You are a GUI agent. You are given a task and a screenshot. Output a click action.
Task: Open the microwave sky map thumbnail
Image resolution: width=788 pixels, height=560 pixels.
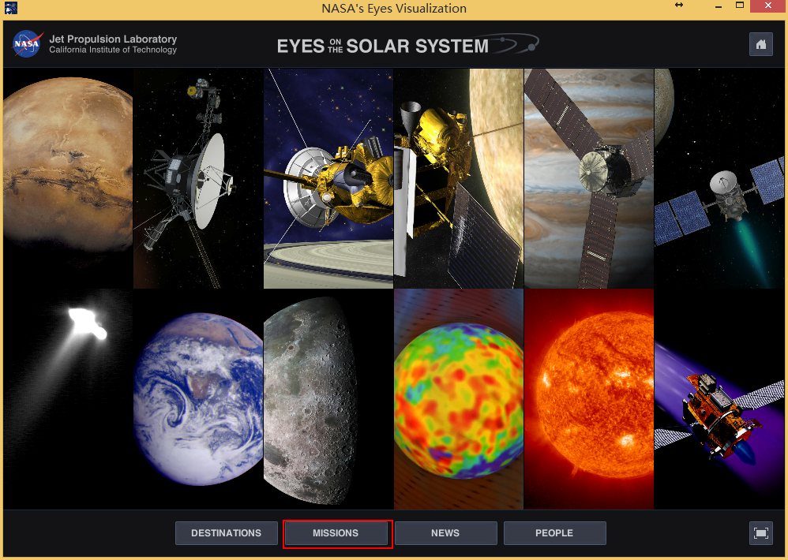(458, 398)
